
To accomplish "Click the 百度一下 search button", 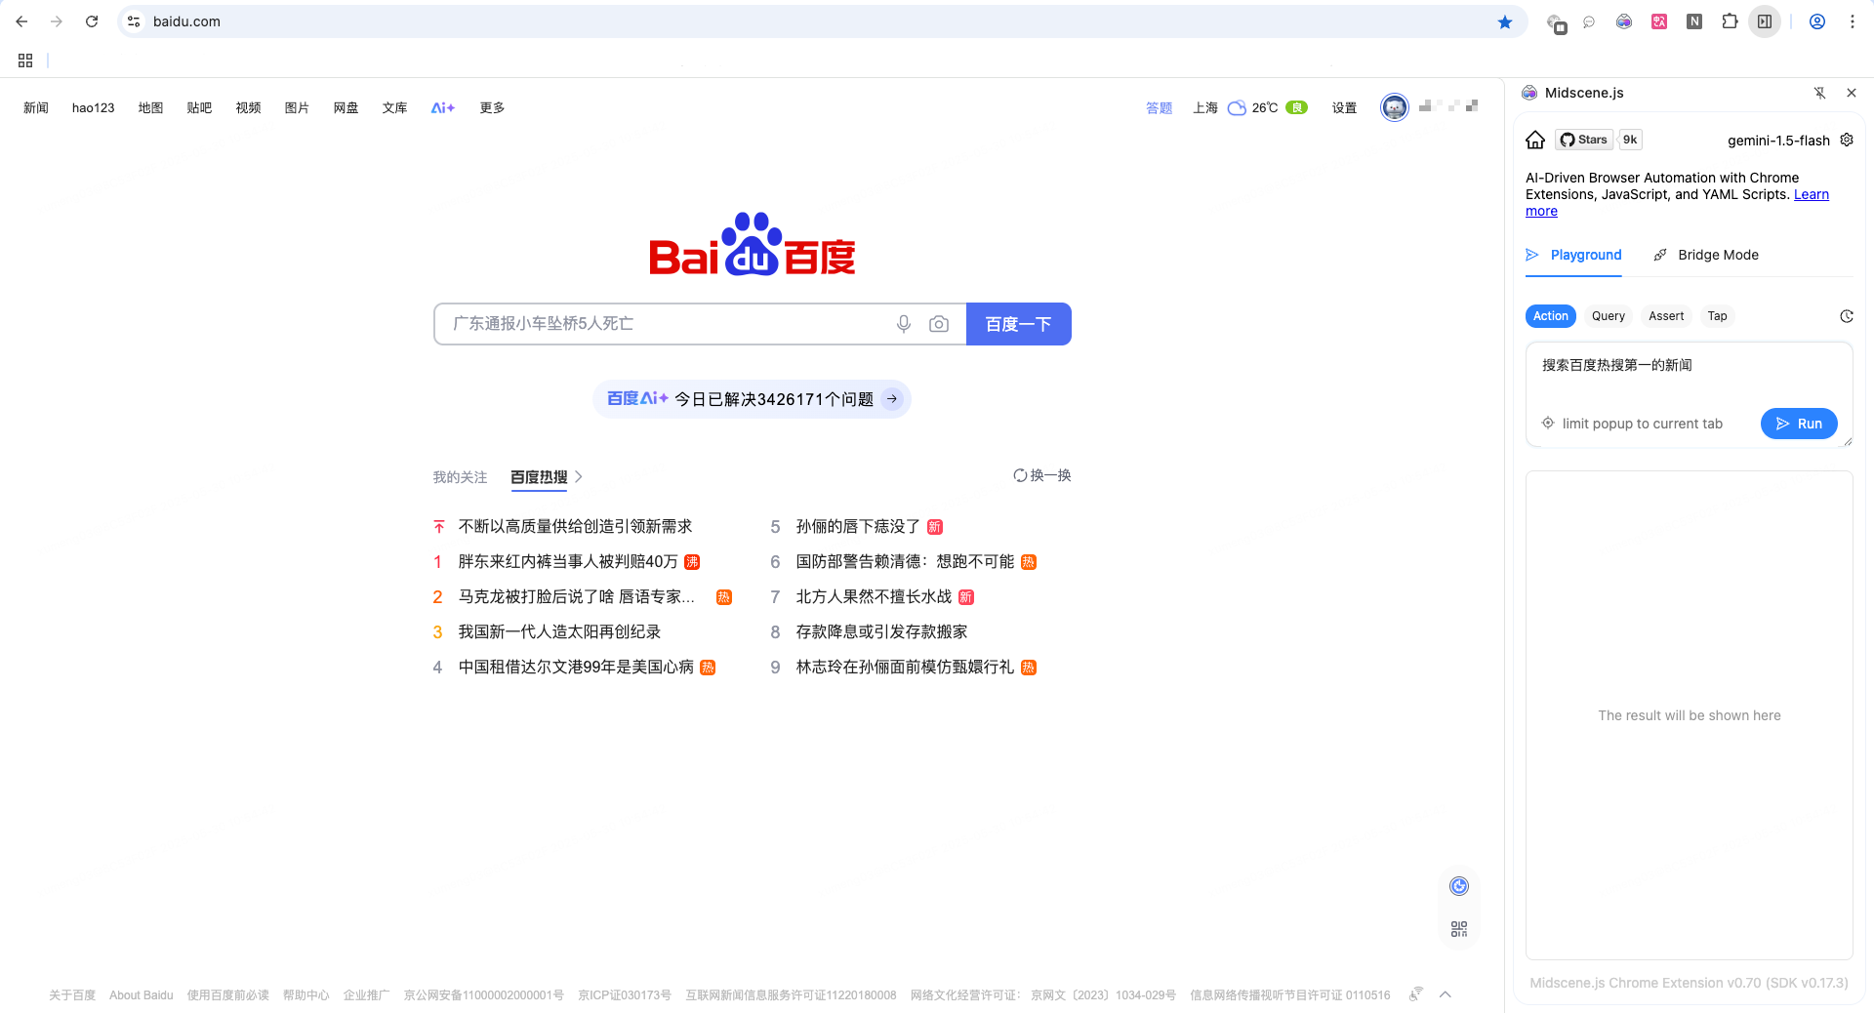I will pyautogui.click(x=1019, y=324).
